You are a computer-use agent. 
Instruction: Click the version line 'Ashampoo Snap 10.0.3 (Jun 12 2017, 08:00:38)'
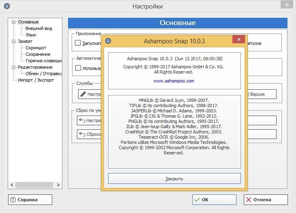tap(175, 59)
